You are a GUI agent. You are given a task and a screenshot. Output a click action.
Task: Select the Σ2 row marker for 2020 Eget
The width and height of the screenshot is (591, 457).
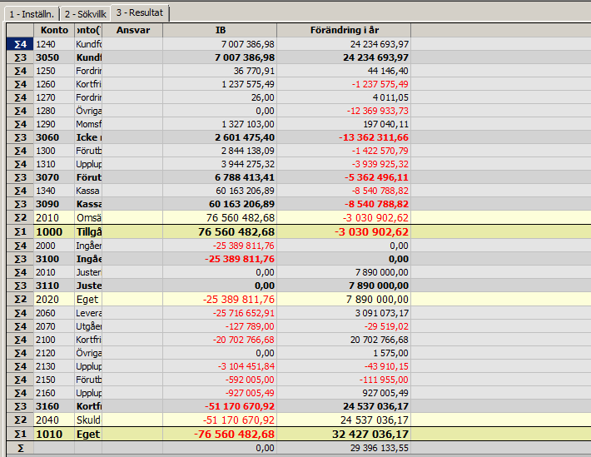[x=20, y=300]
